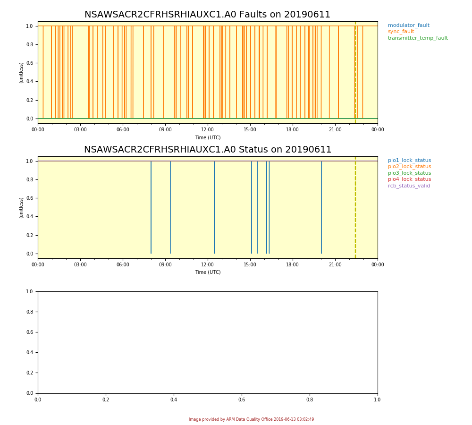This screenshot has height=425, width=472.
Task: Click the dashed yellow time marker in Status plot
Action: click(355, 207)
